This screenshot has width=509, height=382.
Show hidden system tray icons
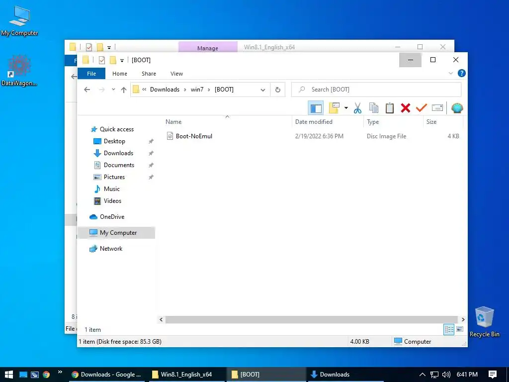(422, 375)
